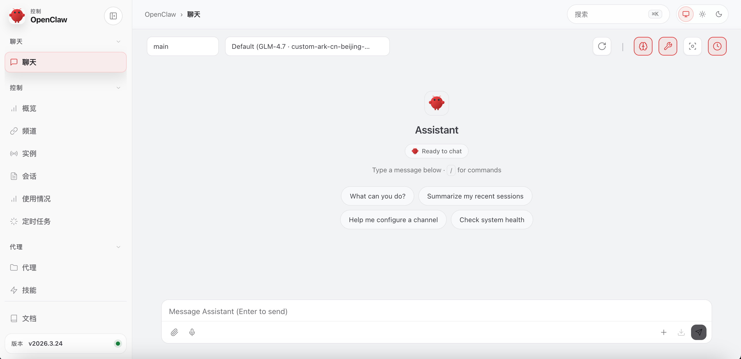Open 定时任务 in the sidebar
The image size is (741, 359).
(36, 221)
